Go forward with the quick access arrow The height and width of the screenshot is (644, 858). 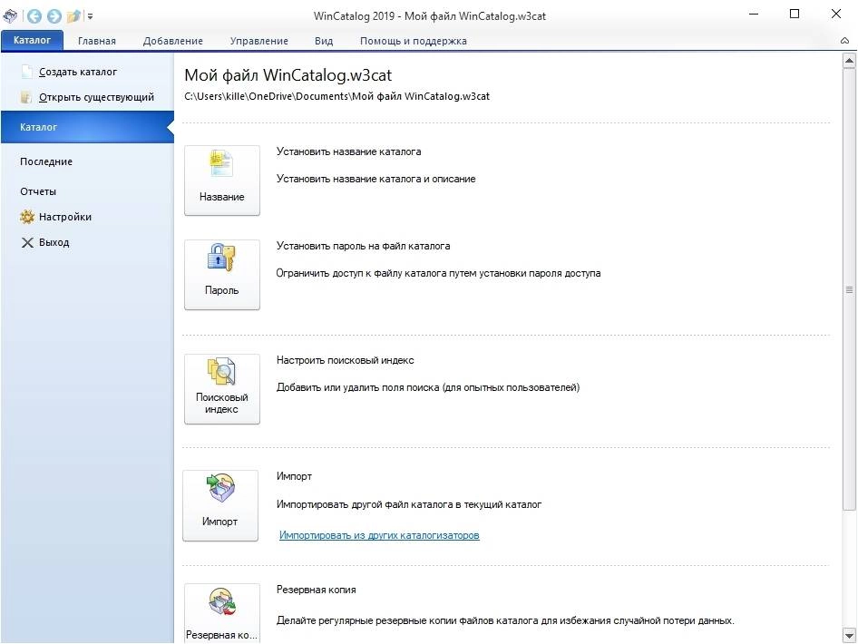coord(54,16)
